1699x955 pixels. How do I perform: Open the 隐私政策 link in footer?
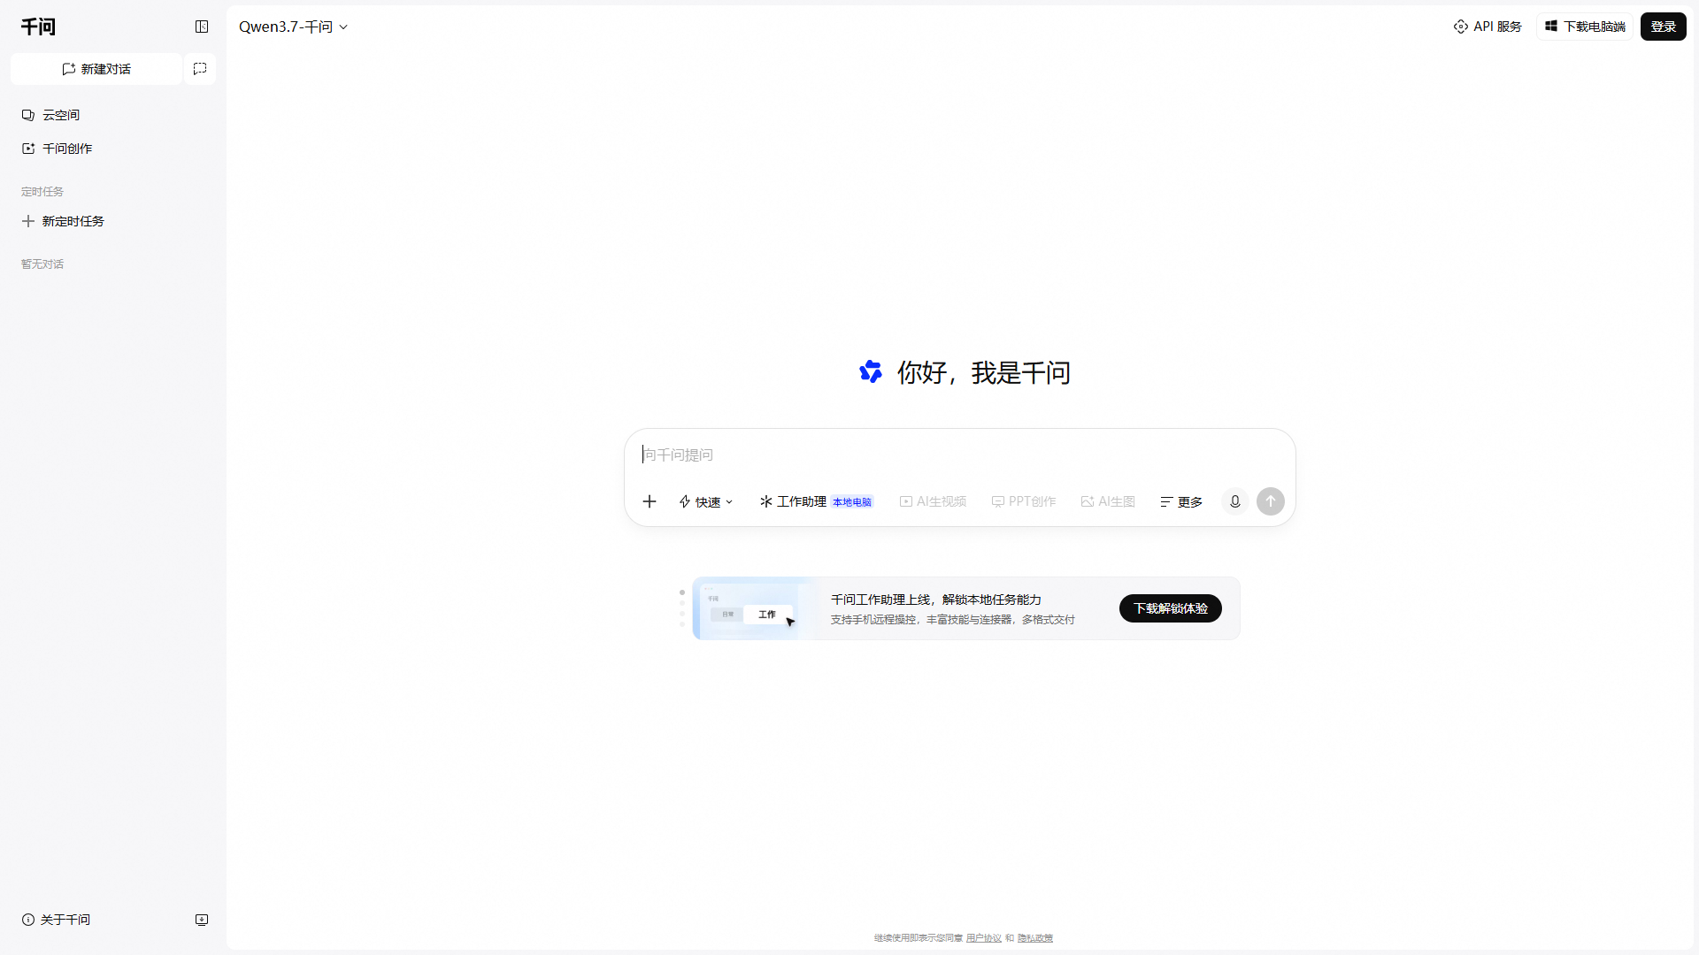[1035, 938]
